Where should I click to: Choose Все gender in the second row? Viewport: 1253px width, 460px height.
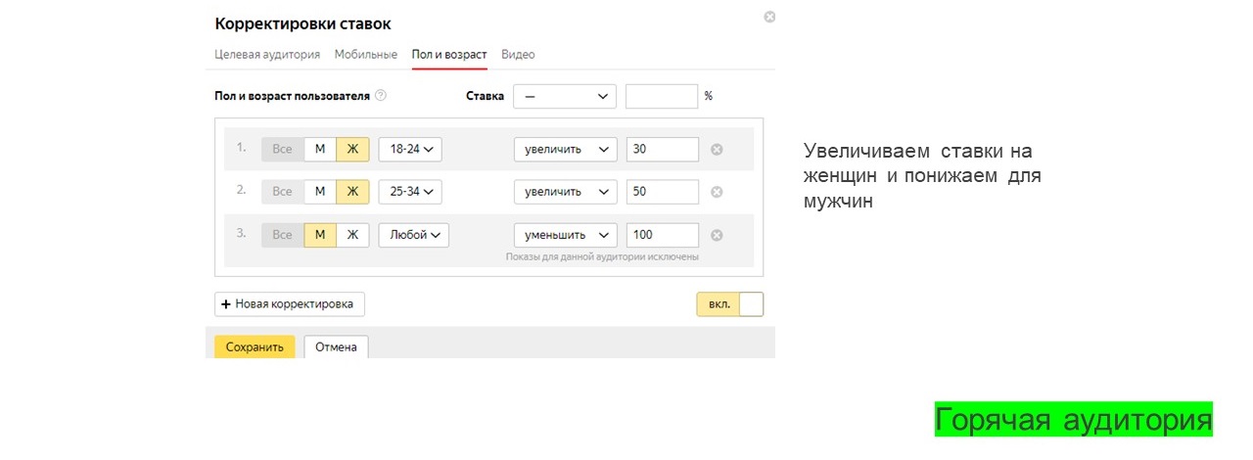pyautogui.click(x=282, y=192)
